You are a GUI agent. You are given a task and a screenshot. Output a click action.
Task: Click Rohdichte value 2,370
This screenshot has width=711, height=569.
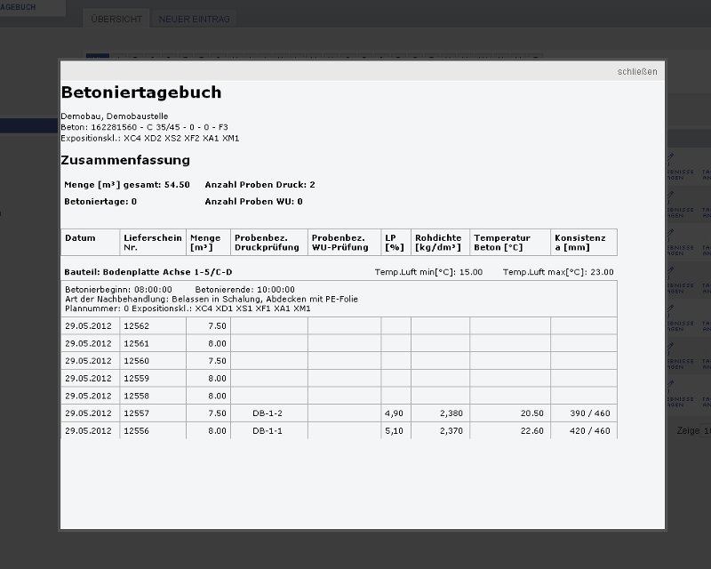[x=451, y=430]
